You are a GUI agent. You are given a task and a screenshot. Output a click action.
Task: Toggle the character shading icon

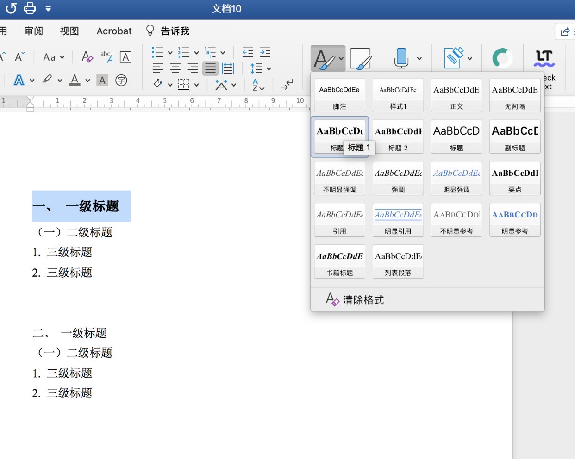[102, 81]
